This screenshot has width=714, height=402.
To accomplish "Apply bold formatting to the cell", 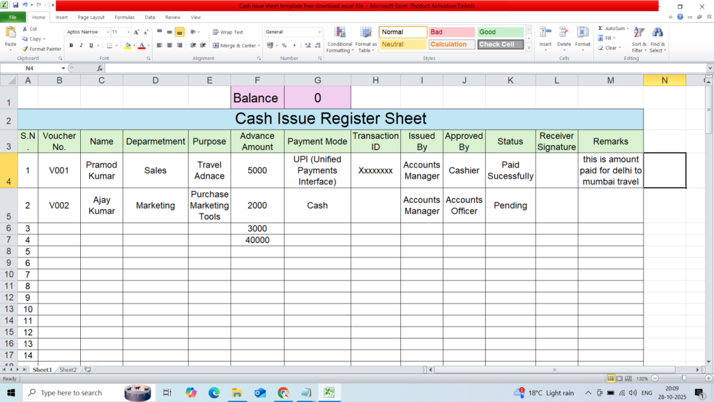I will tap(71, 45).
